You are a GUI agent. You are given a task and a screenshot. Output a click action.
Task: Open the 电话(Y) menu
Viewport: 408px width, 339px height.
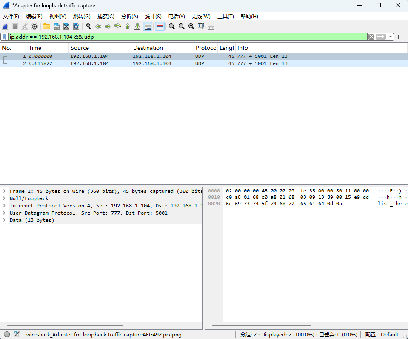[177, 17]
